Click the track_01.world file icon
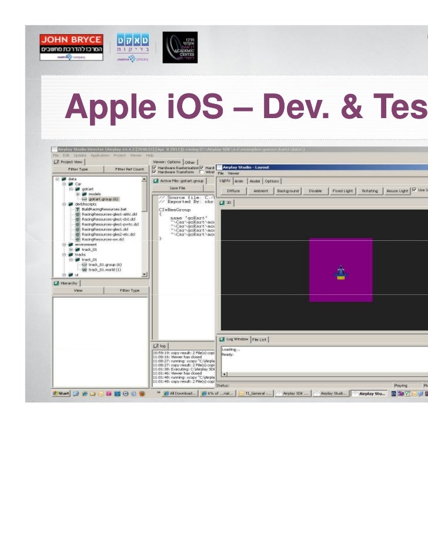This screenshot has width=428, height=554. click(85, 270)
